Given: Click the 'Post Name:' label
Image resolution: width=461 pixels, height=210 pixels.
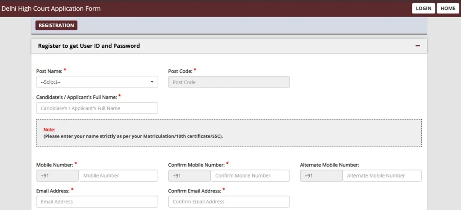Looking at the screenshot, I should pos(50,71).
